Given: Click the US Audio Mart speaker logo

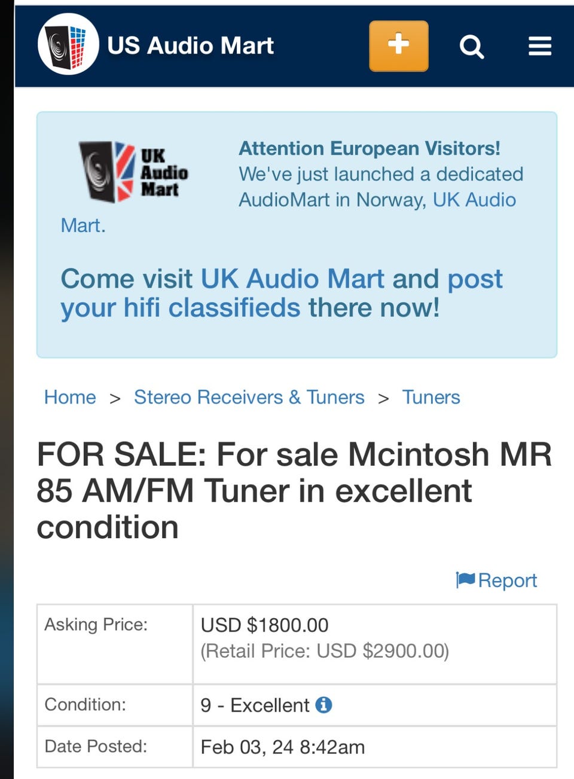Looking at the screenshot, I should [x=68, y=45].
